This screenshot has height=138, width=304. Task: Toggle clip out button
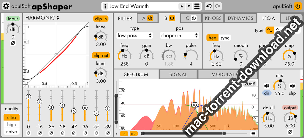point(101,56)
